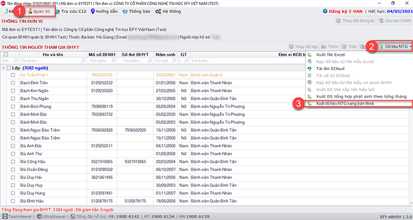Select Xuất DS thẻ sắp hết hiệu lực
The width and height of the screenshot is (413, 220).
click(x=345, y=90)
